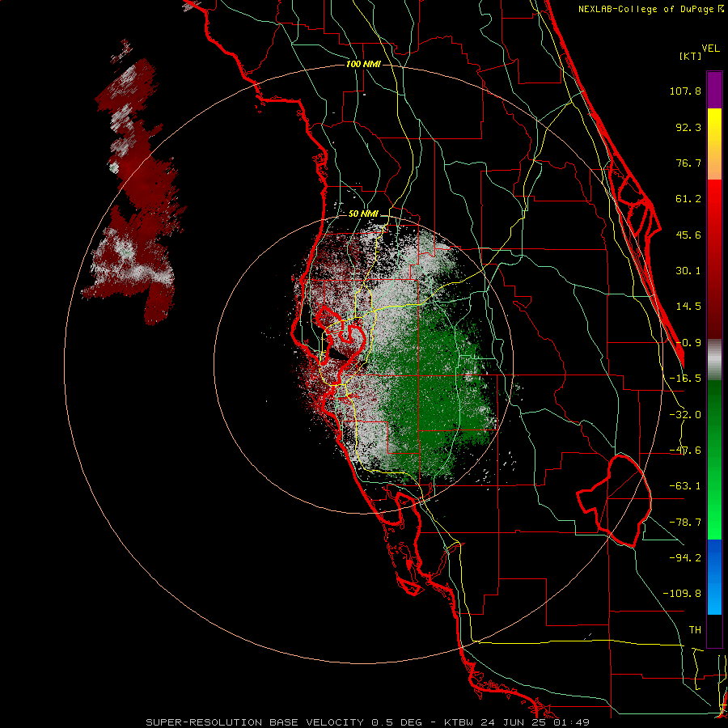The width and height of the screenshot is (728, 728).
Task: Click the blue segment of the velocity color bar
Action: click(x=714, y=577)
